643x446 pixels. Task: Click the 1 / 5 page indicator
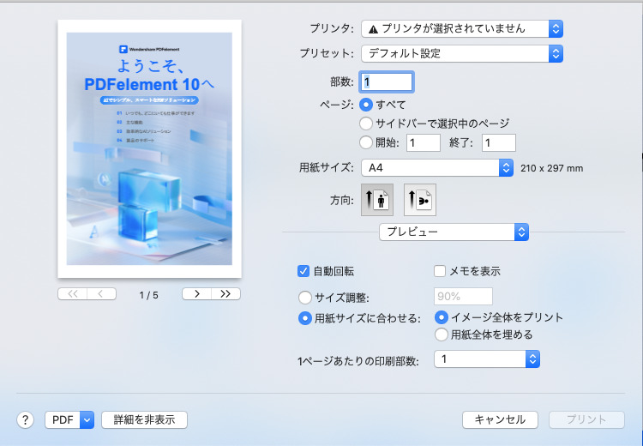[148, 295]
